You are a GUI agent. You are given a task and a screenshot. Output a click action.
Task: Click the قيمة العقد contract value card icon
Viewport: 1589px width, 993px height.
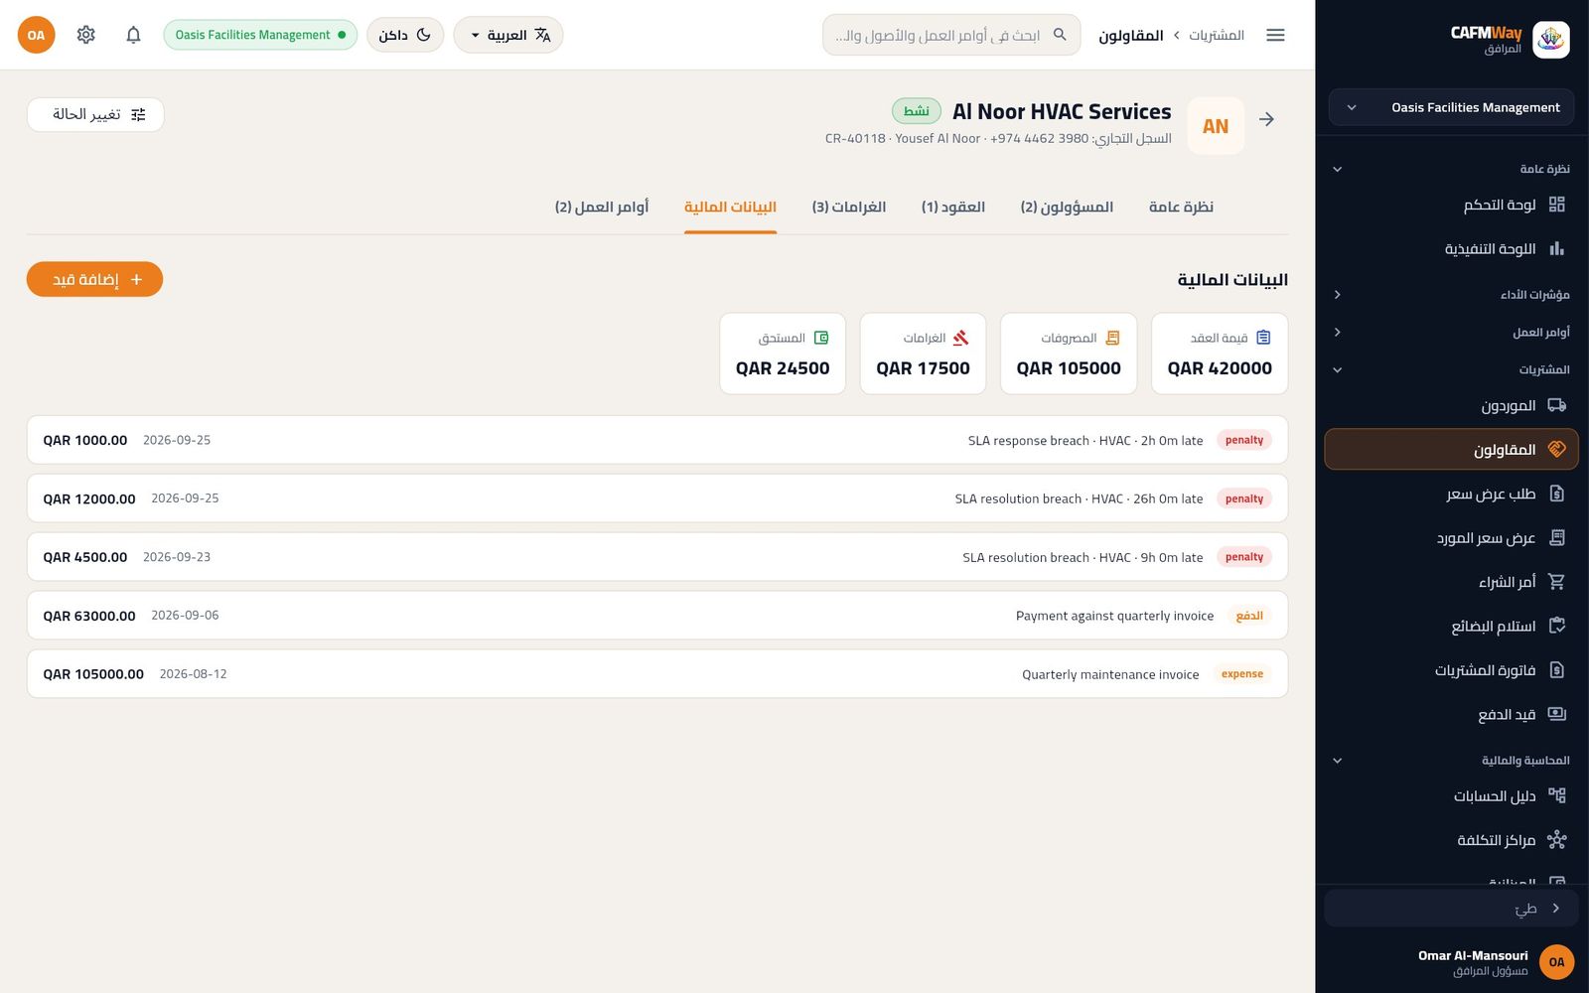pyautogui.click(x=1263, y=338)
